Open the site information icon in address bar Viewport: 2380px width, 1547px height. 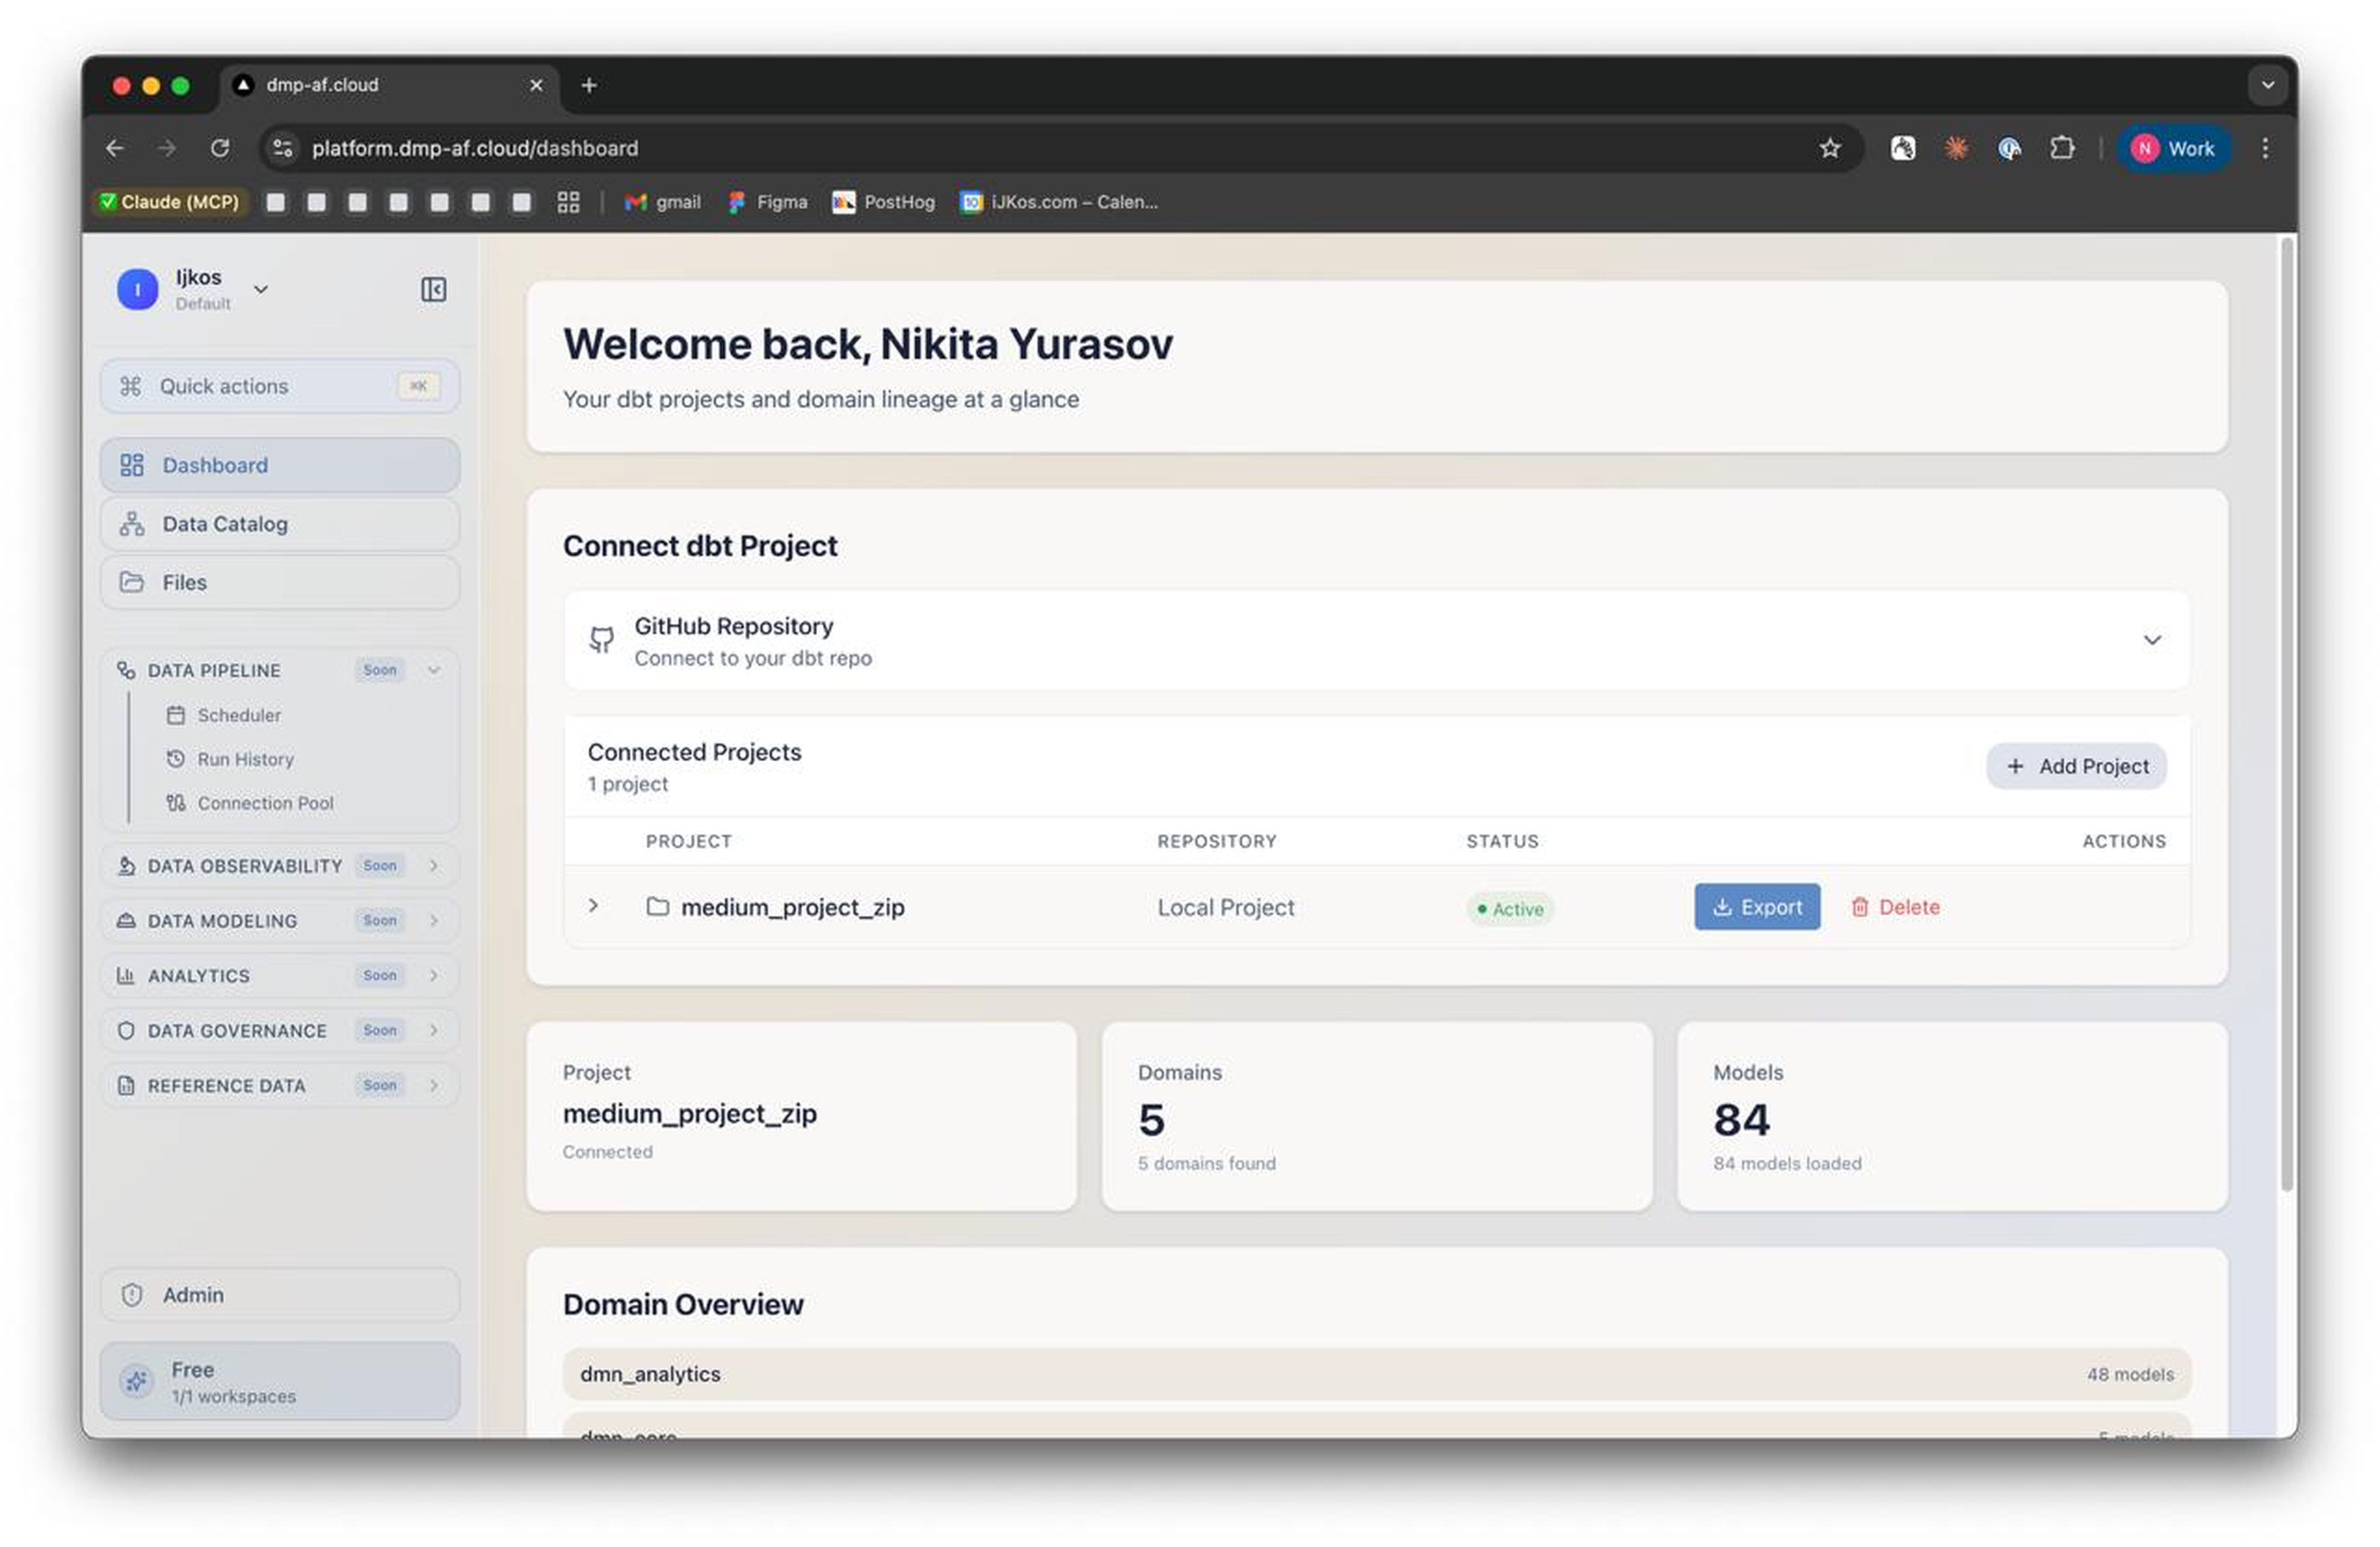[283, 148]
